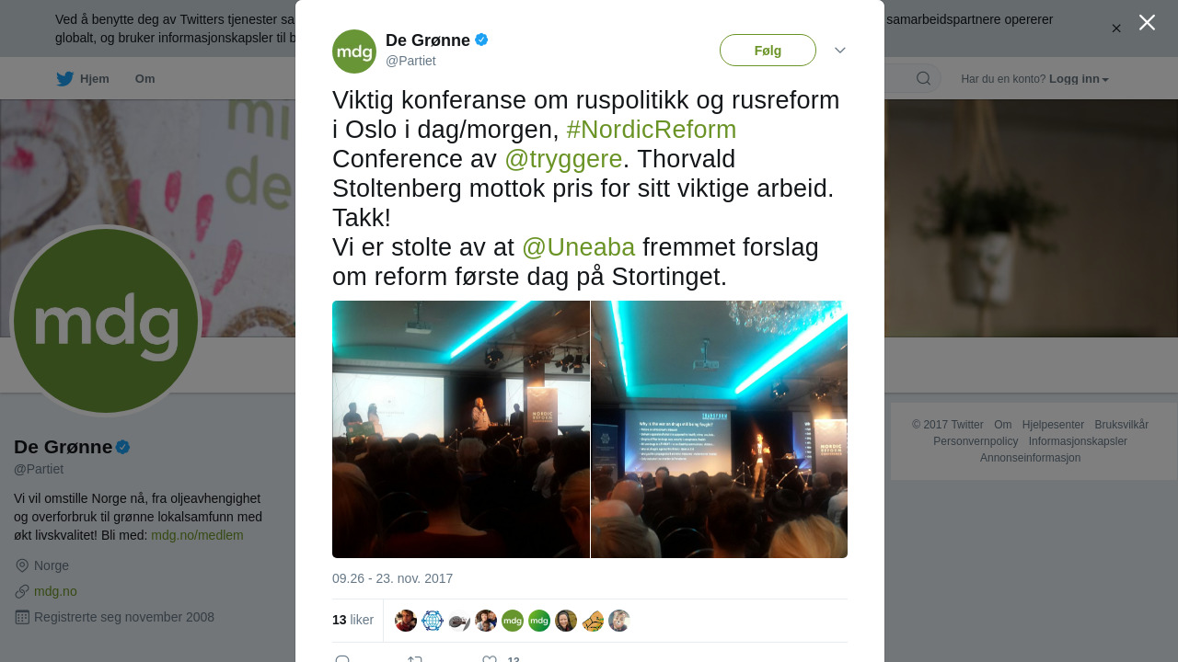Click the #NordicReform hashtag link

pyautogui.click(x=652, y=130)
